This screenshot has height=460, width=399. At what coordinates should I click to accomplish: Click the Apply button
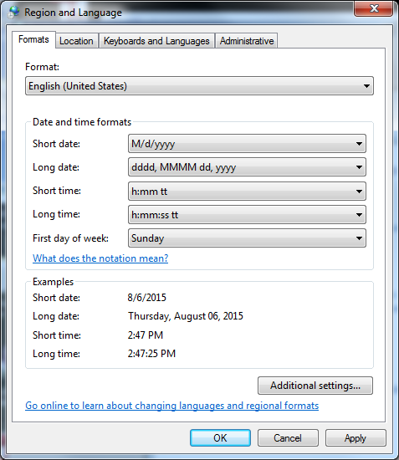point(356,438)
